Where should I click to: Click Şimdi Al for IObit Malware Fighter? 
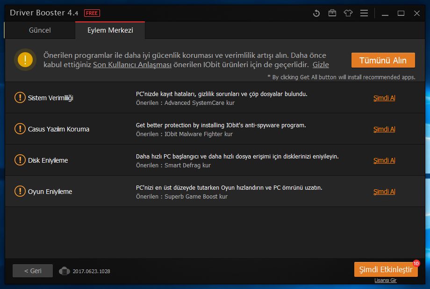point(384,129)
